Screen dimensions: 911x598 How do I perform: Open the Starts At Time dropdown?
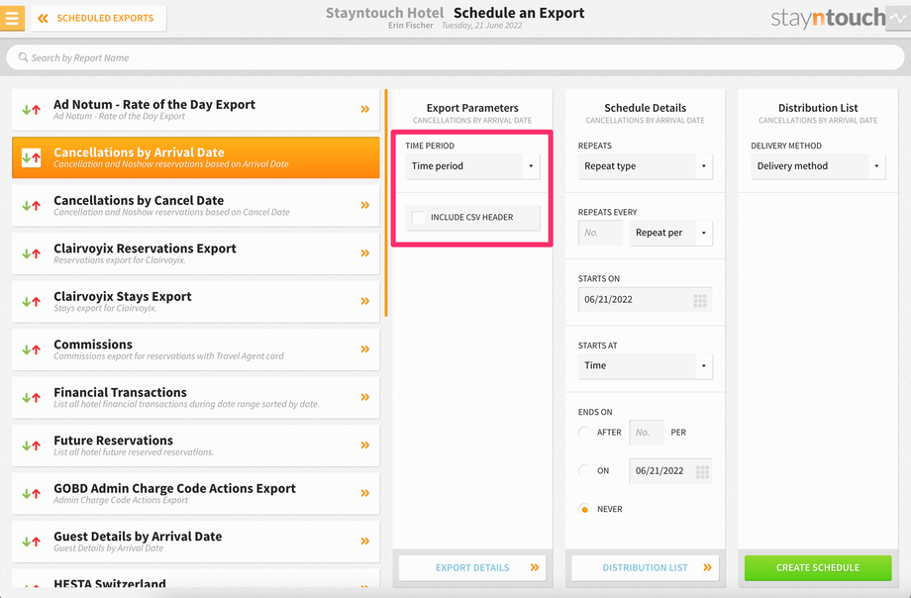point(645,365)
